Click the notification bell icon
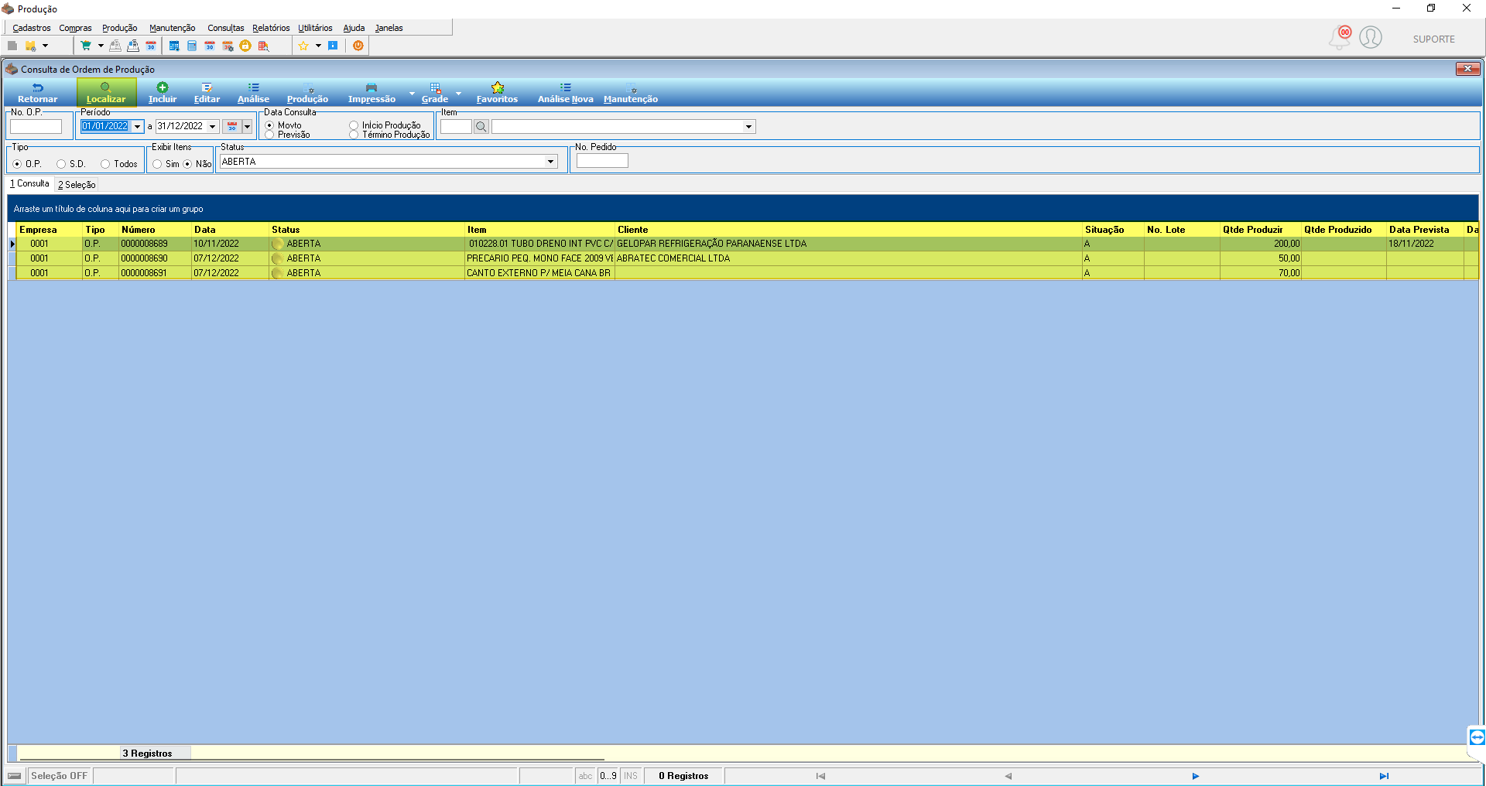The width and height of the screenshot is (1486, 786). (x=1339, y=37)
